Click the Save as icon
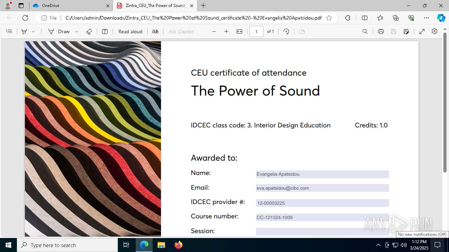 [406, 31]
